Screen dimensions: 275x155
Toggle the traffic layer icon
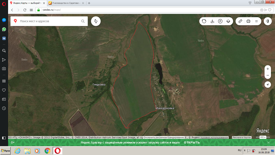point(204,21)
